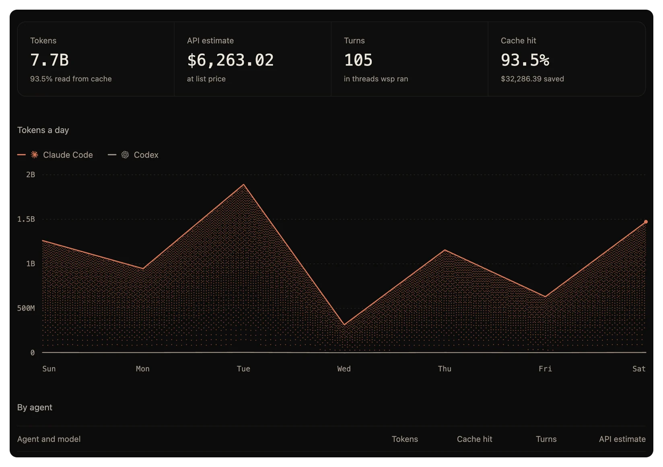
Task: Click the 105 turns value
Action: pyautogui.click(x=358, y=60)
